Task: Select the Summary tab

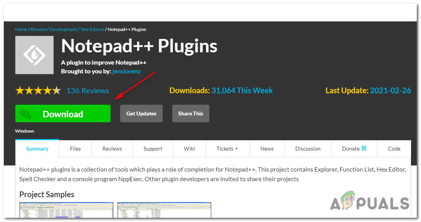Action: [x=37, y=149]
